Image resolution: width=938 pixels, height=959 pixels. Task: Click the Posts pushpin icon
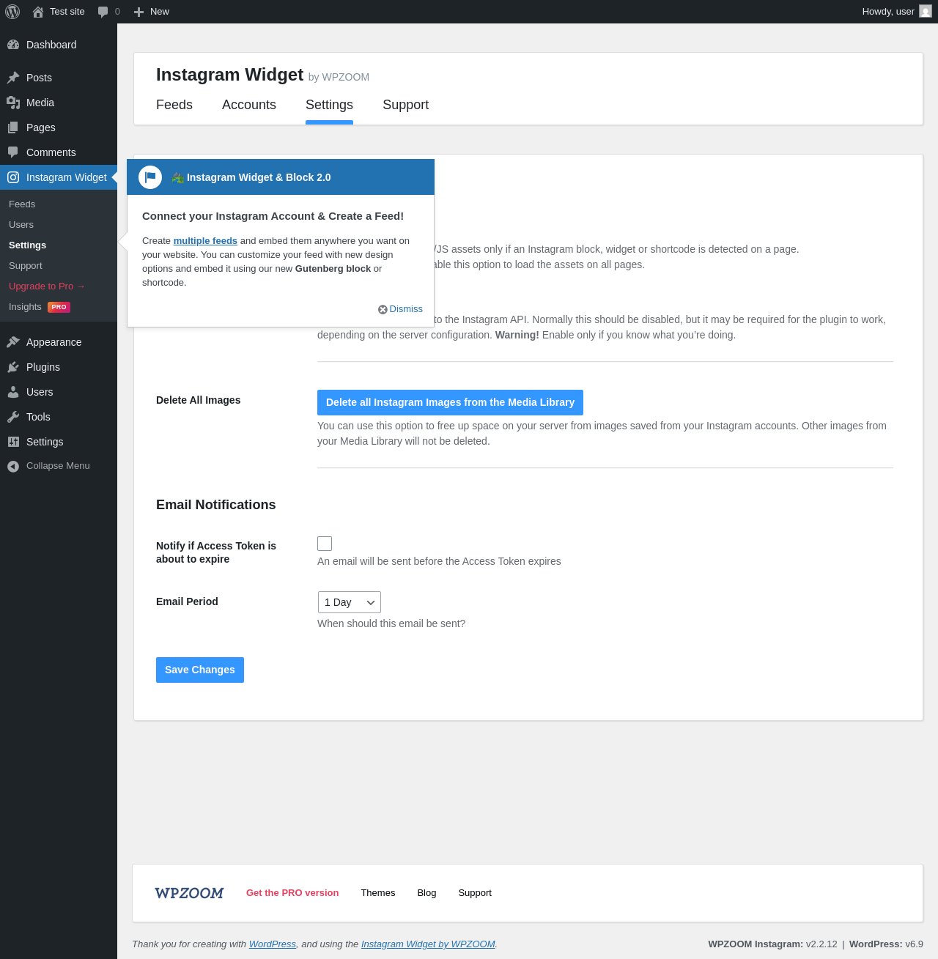[13, 78]
